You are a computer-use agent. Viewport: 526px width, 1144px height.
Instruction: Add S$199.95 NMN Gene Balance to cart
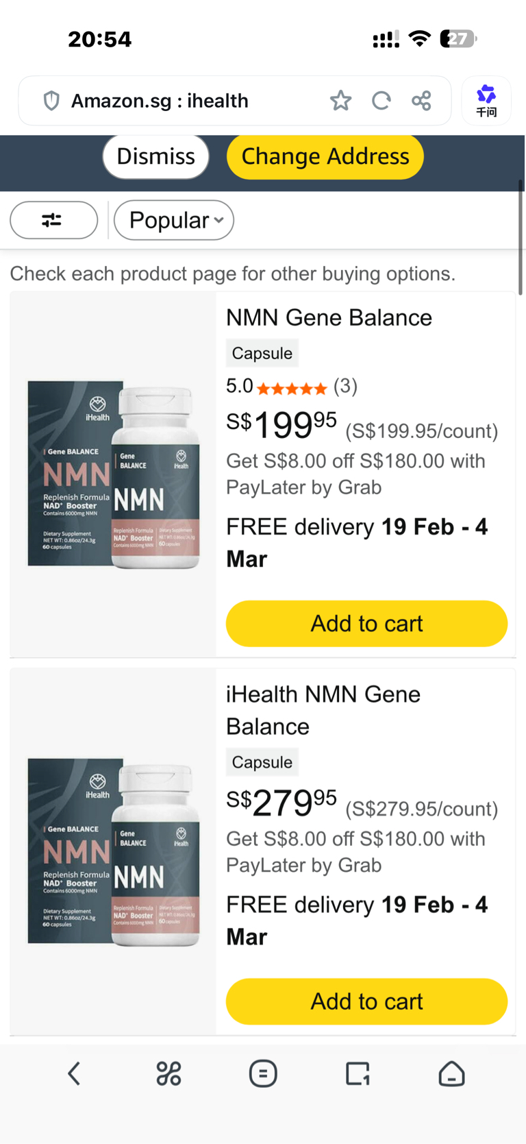pos(366,624)
